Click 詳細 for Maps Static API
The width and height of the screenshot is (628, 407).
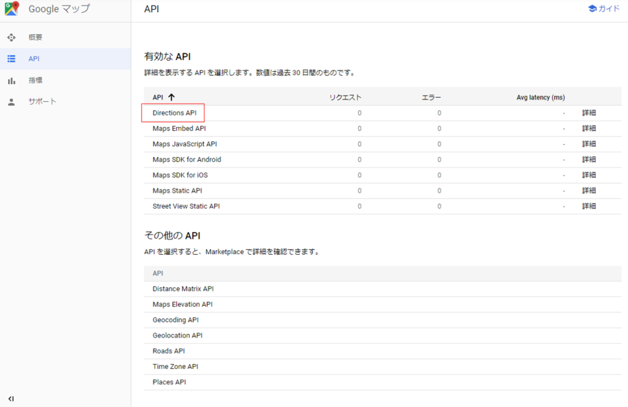tap(589, 190)
